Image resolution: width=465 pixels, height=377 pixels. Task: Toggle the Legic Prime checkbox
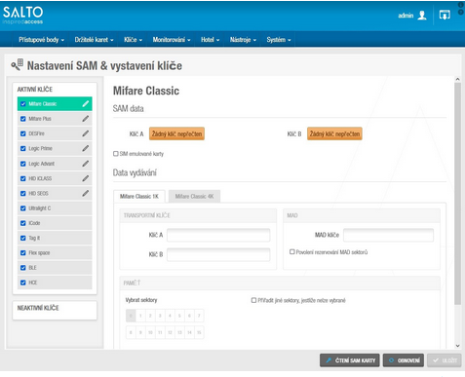coord(23,148)
